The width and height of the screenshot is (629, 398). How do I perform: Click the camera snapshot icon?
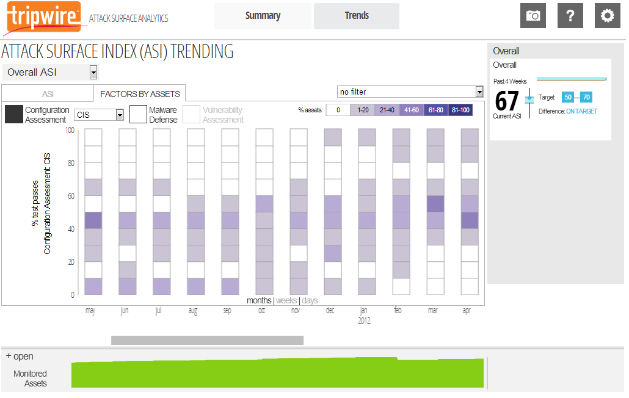coord(533,16)
